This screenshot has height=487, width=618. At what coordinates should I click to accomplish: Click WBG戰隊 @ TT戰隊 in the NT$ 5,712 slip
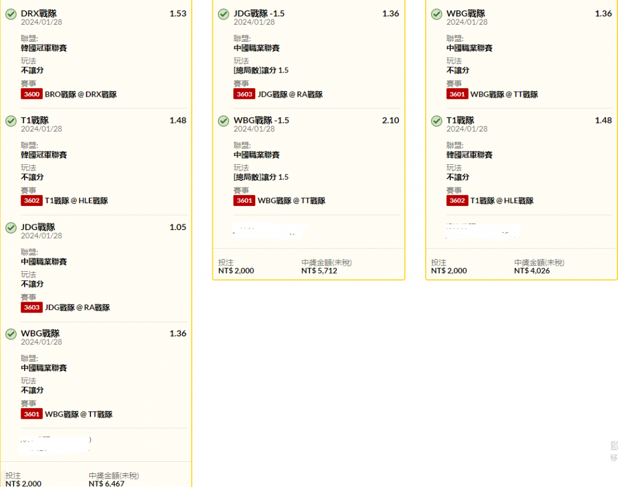tap(292, 201)
